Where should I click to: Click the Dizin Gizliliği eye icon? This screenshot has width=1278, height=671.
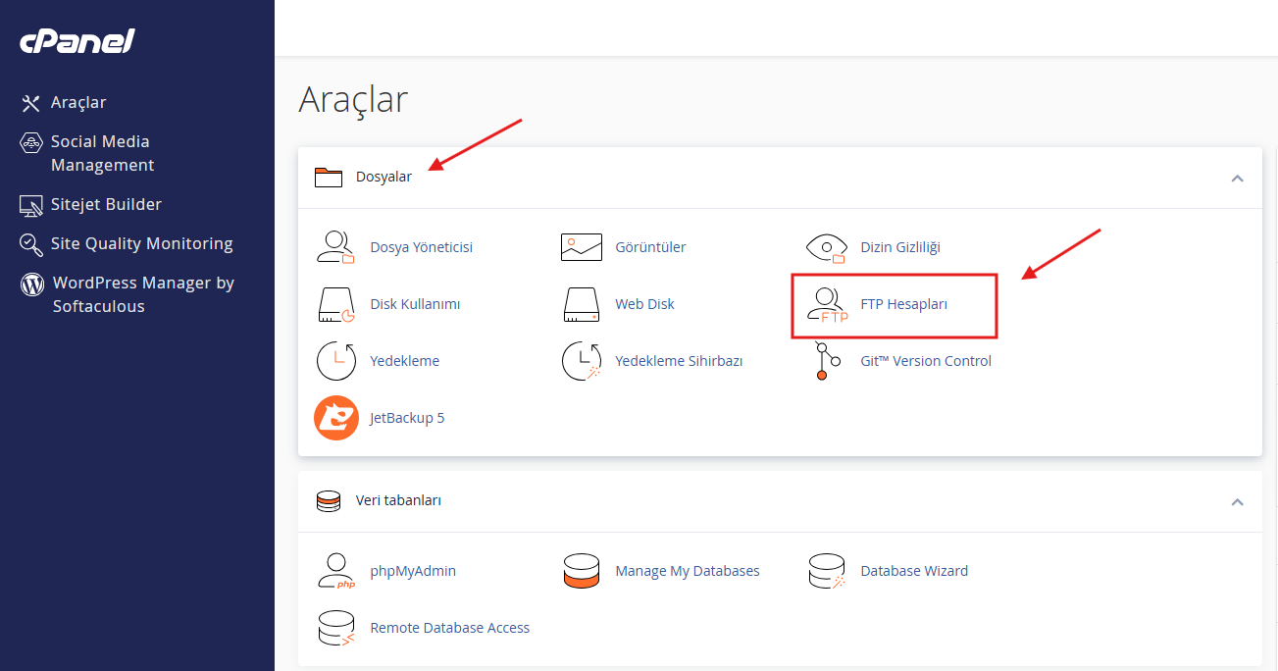[x=826, y=247]
